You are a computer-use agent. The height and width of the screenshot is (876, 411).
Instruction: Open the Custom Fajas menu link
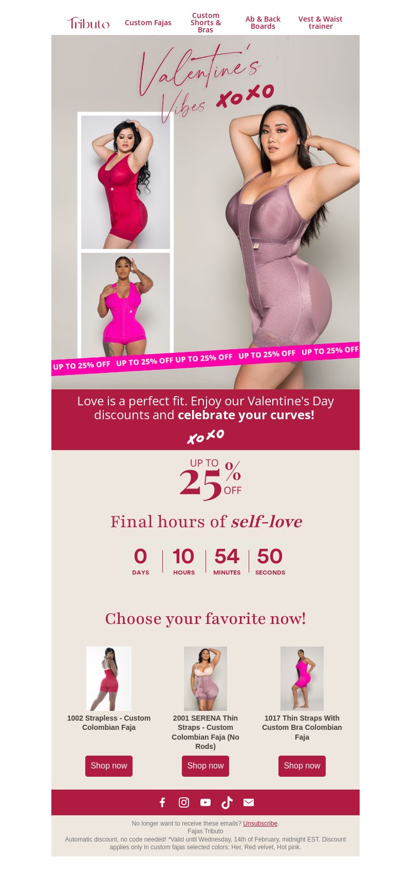tap(148, 23)
